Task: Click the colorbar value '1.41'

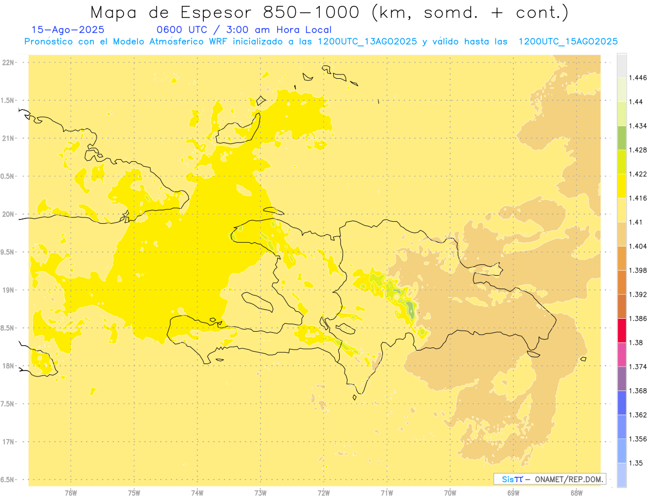Action: [637, 222]
